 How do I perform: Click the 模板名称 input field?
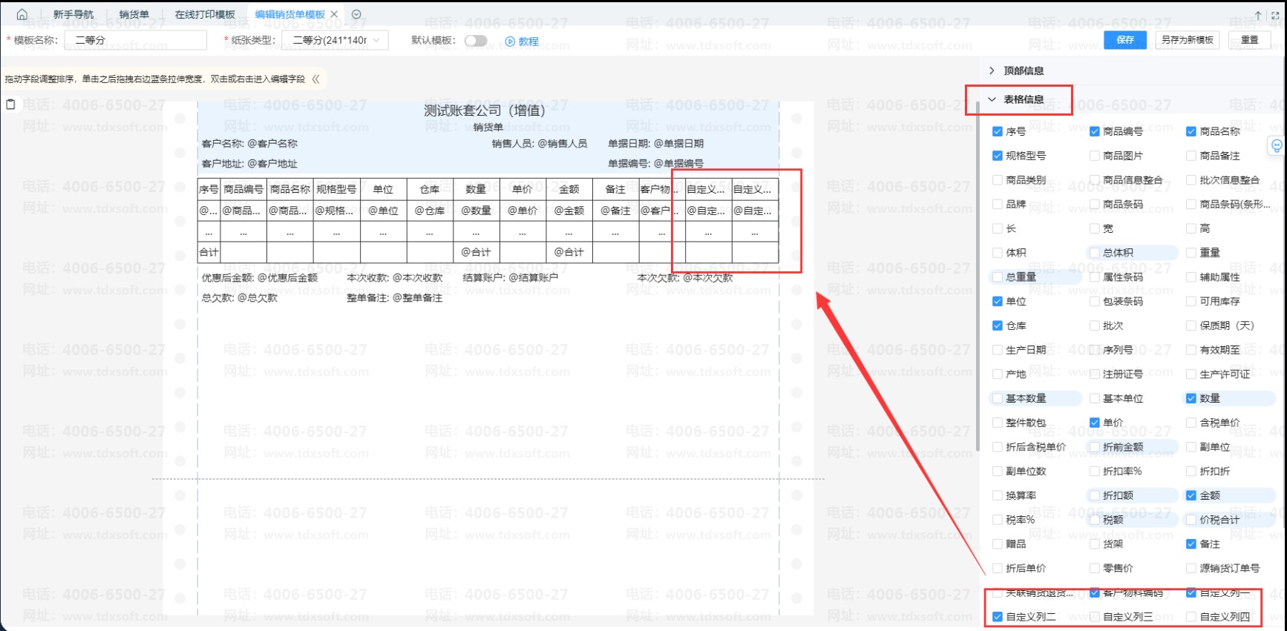coord(135,40)
